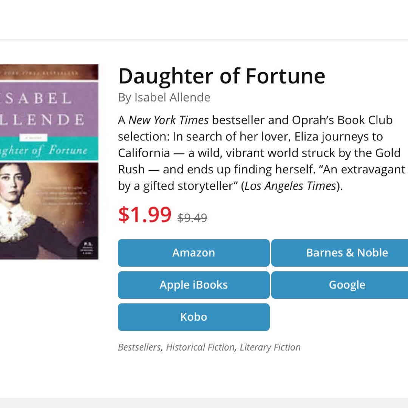Browse the Historical Fiction category link

tap(200, 347)
